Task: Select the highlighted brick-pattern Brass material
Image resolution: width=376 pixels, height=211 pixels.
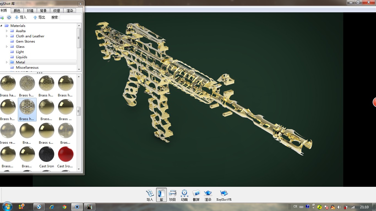Action: (x=27, y=110)
